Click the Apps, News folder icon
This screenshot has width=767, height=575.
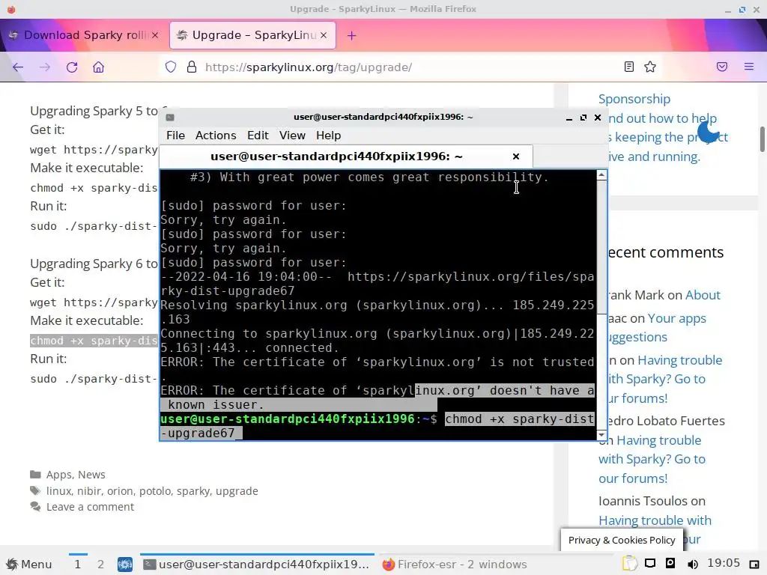[35, 475]
